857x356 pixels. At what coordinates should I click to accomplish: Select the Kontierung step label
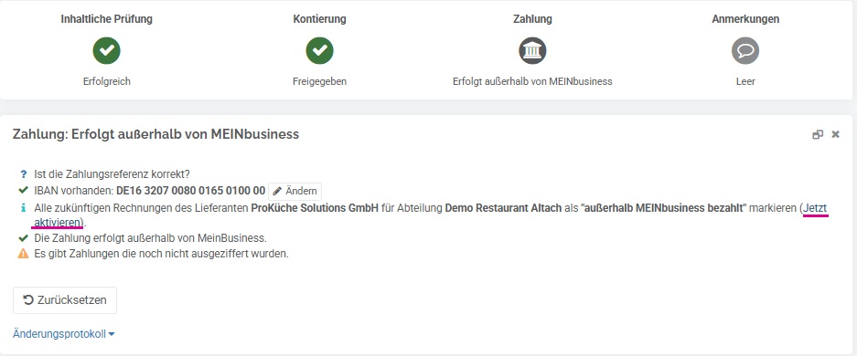pyautogui.click(x=320, y=19)
